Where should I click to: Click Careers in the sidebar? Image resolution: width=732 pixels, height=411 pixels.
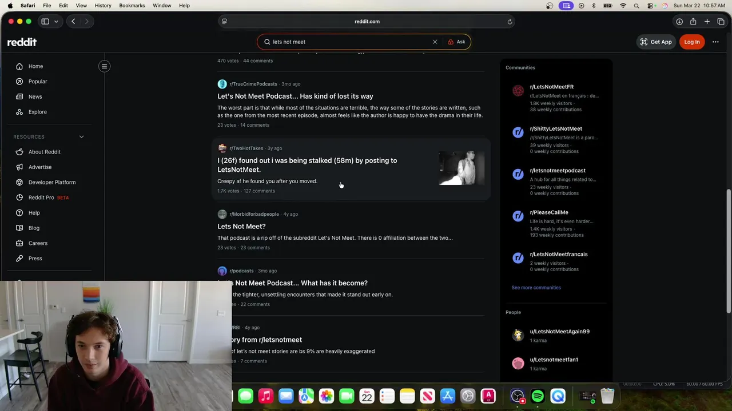tap(38, 243)
